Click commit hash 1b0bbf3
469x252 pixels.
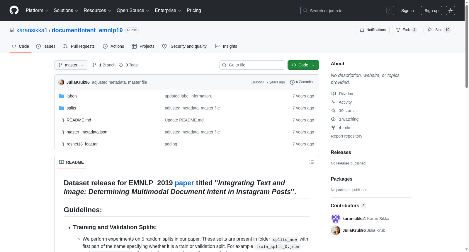[x=257, y=82]
